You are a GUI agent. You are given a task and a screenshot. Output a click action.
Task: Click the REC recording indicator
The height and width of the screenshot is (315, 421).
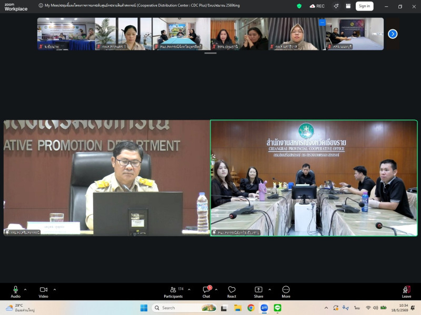pyautogui.click(x=317, y=6)
